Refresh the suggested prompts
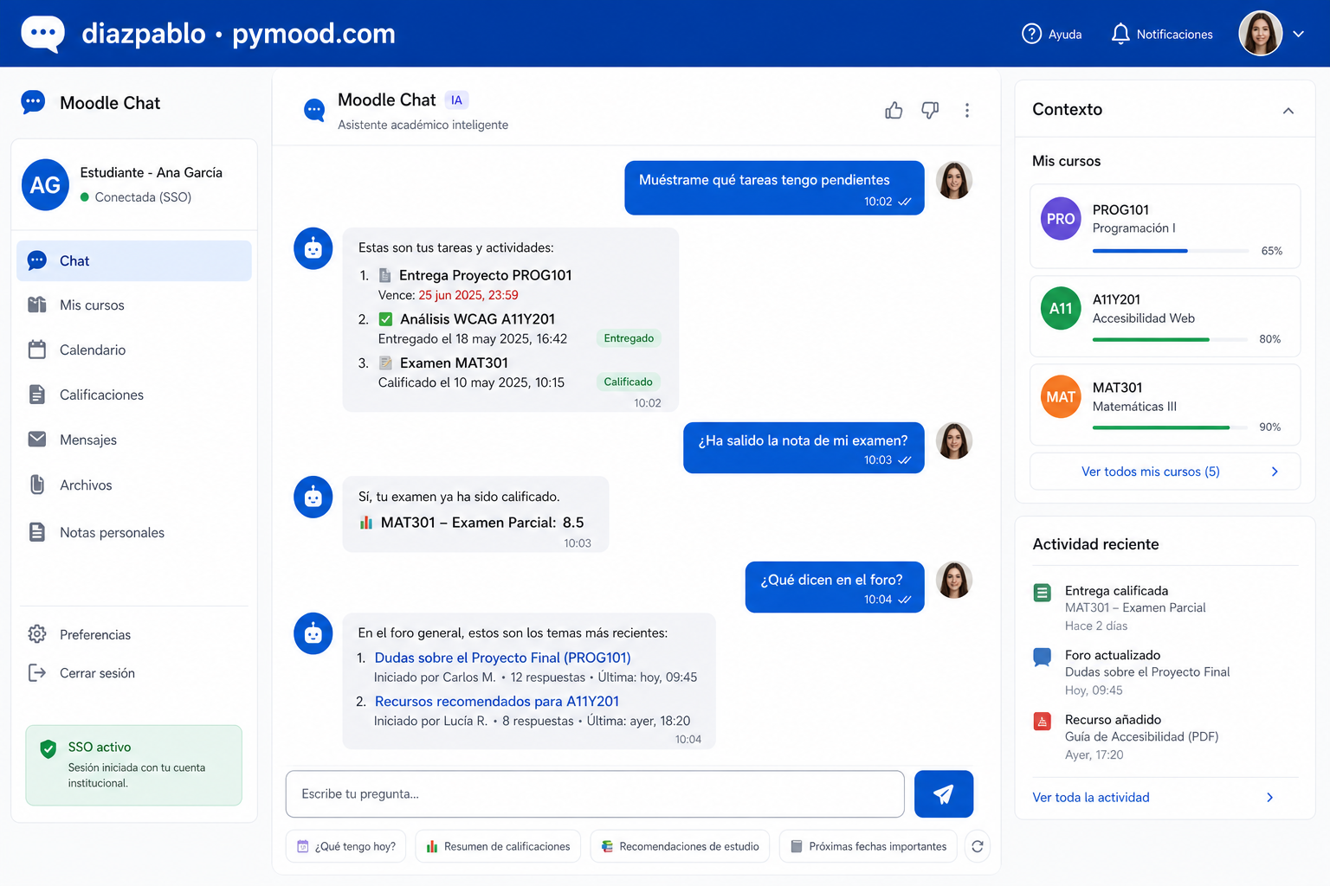Screen dimensions: 1330x886 [978, 846]
